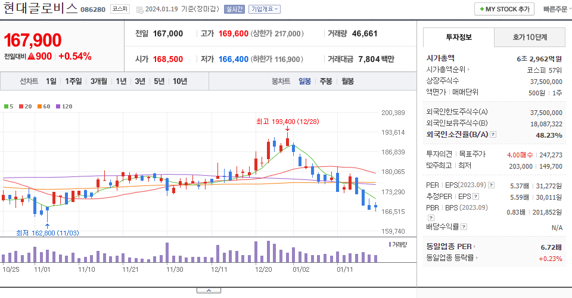The image size is (572, 298).
Task: Click the help icon next to 추정PER EPS
Action: pyautogui.click(x=475, y=197)
